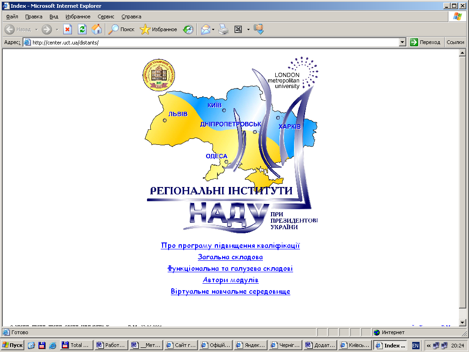Click the ДНІПРОПЕТРОВСЬК label on the map
This screenshot has width=469, height=352.
230,124
